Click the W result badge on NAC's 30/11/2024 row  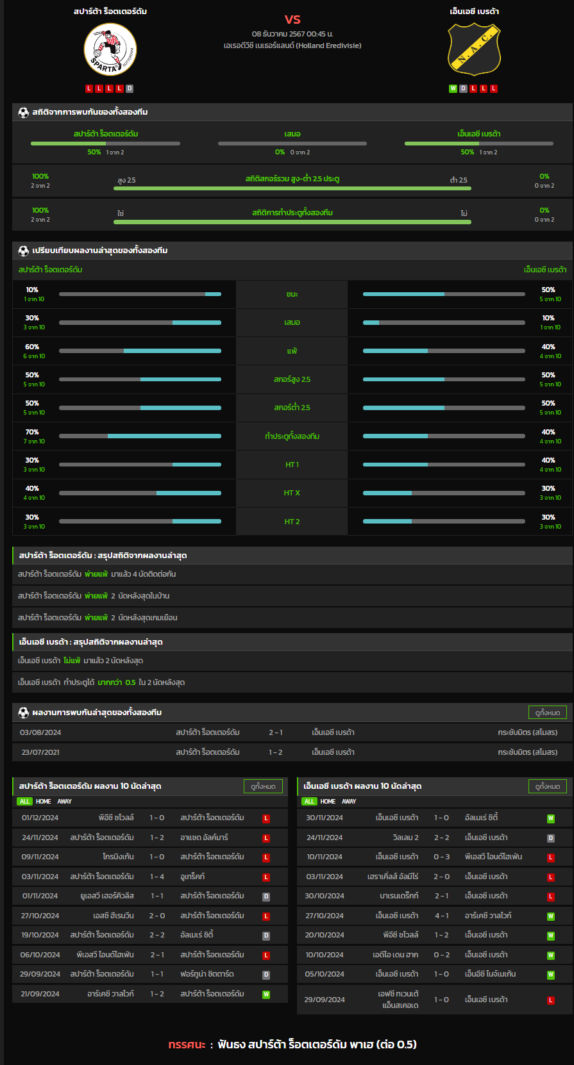point(551,818)
